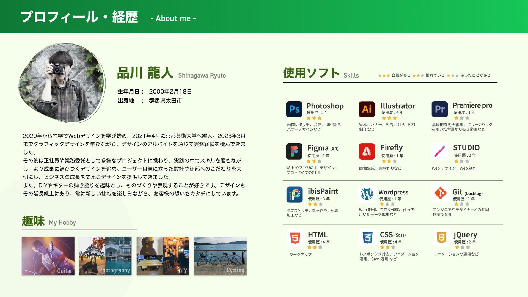This screenshot has height=297, width=528.
Task: Click the romanized name Shinagawa Ryuto
Action: pyautogui.click(x=202, y=76)
